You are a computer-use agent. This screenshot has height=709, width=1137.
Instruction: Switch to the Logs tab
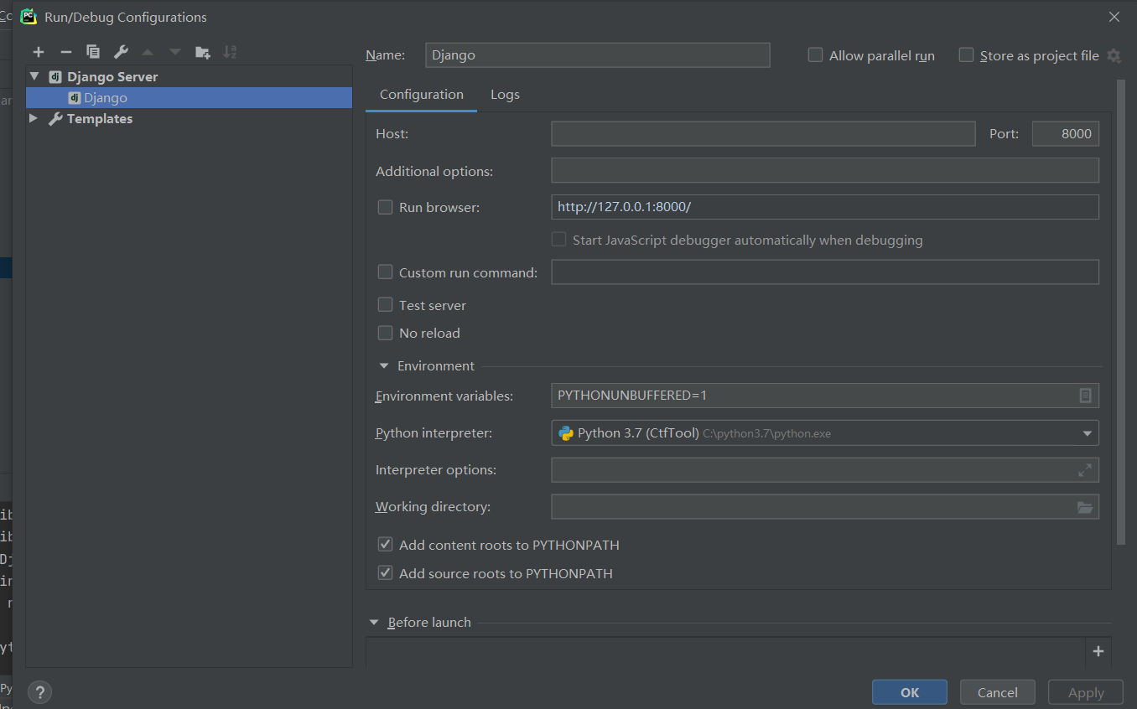point(505,95)
